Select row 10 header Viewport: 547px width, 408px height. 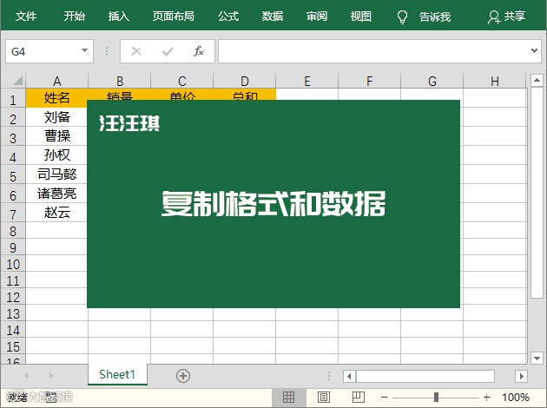pos(13,264)
